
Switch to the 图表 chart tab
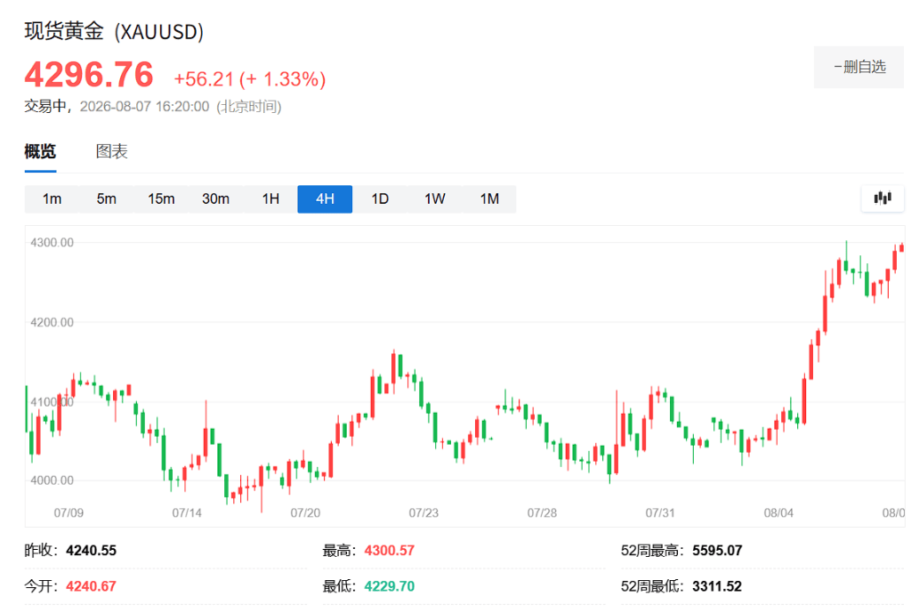point(111,151)
